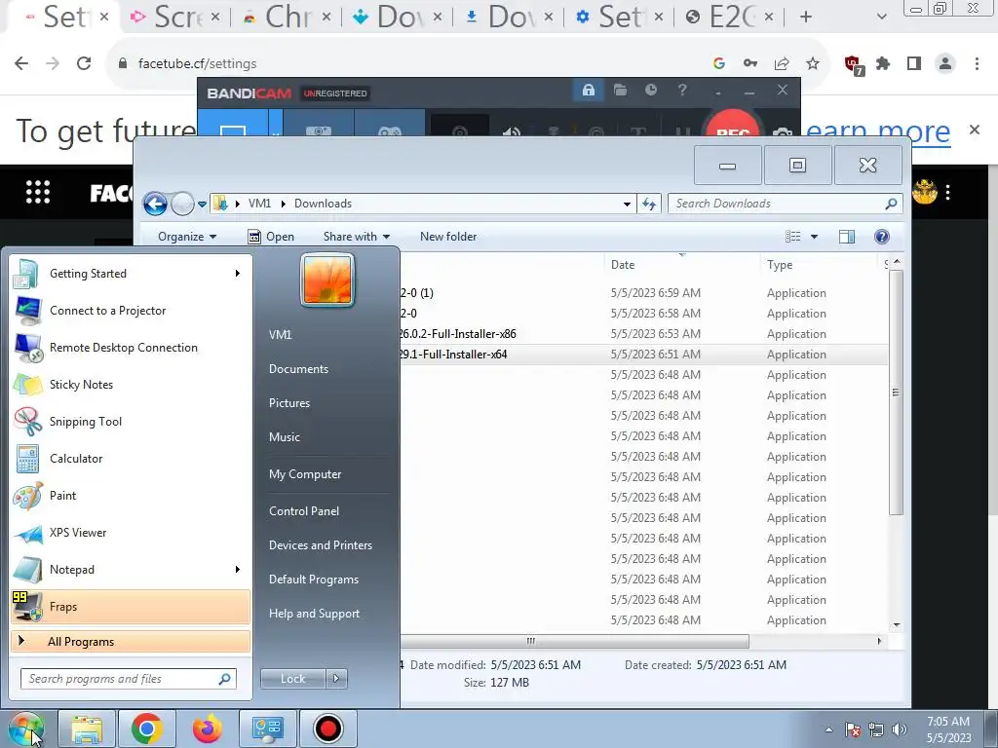The height and width of the screenshot is (748, 998).
Task: Open shutdown options arrow beside Lock
Action: (336, 679)
